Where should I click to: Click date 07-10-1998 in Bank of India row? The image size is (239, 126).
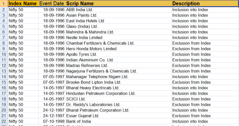pos(52,121)
